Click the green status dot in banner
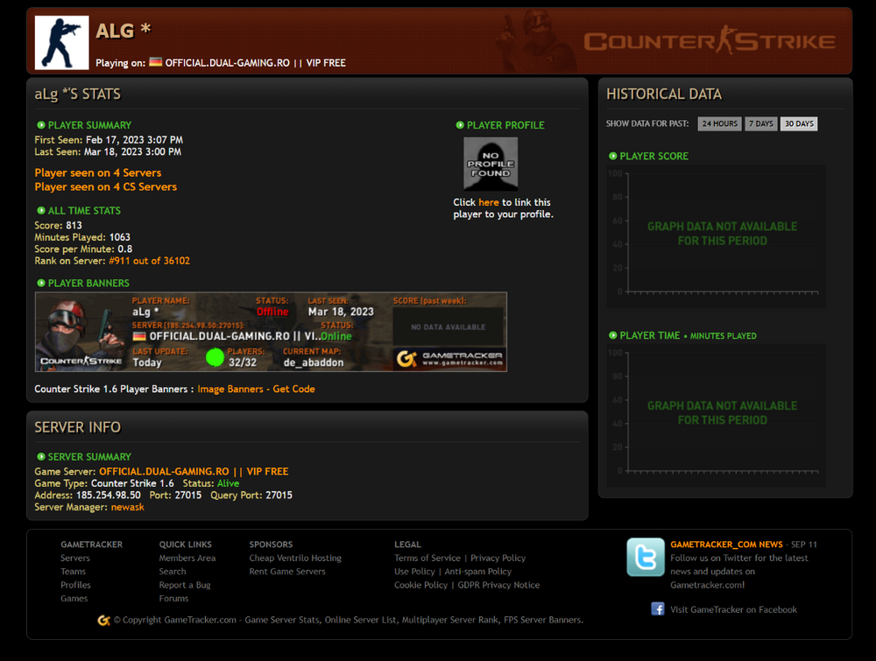This screenshot has height=661, width=876. click(x=215, y=357)
